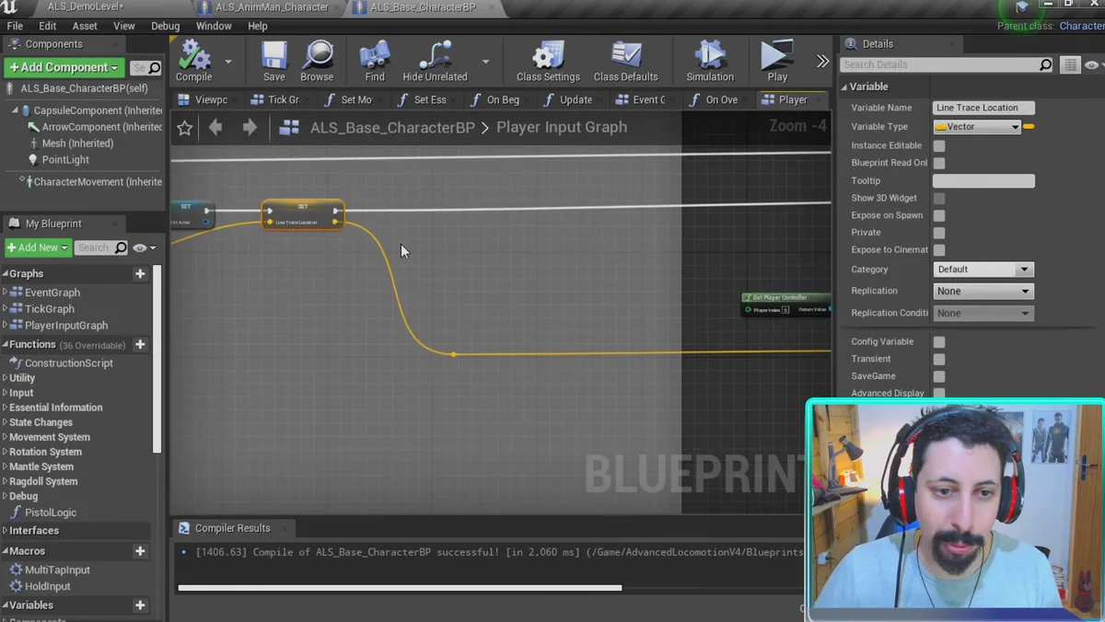Enable Instance Editable checkbox
The height and width of the screenshot is (622, 1105).
click(x=939, y=145)
